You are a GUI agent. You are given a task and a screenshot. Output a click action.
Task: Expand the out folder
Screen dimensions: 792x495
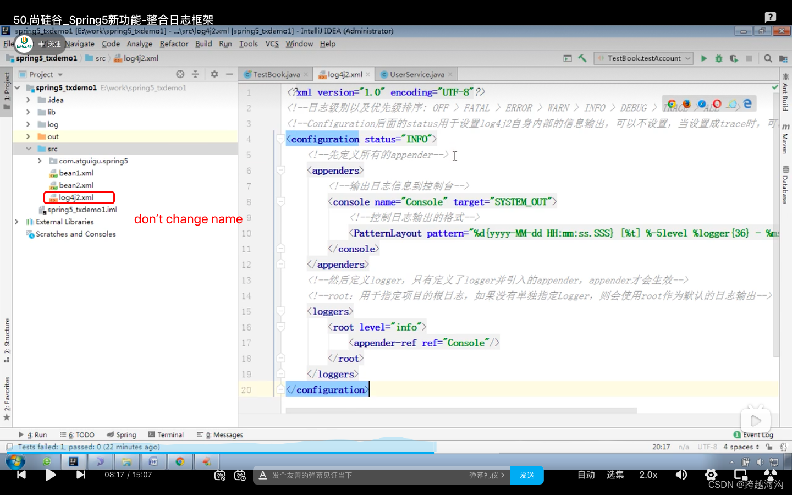pos(28,136)
